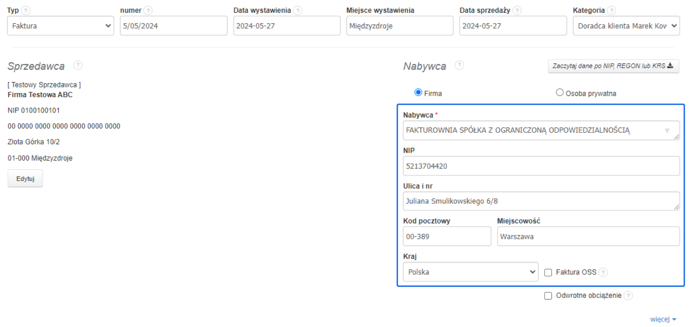Viewport: 689px width, 327px height.
Task: Open the Typ dropdown showing Faktura
Action: coord(60,26)
